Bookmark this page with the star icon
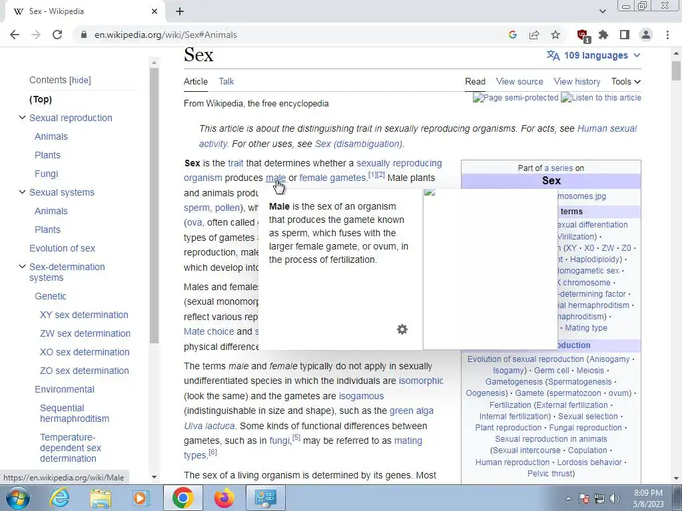 555,35
